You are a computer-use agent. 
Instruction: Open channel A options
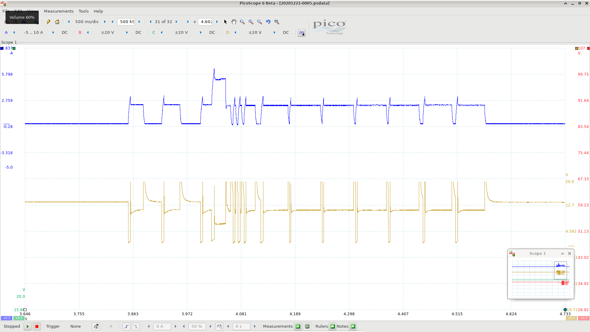click(6, 33)
